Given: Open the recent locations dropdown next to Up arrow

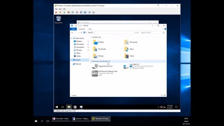Looking at the screenshot, I should pos(79,33).
